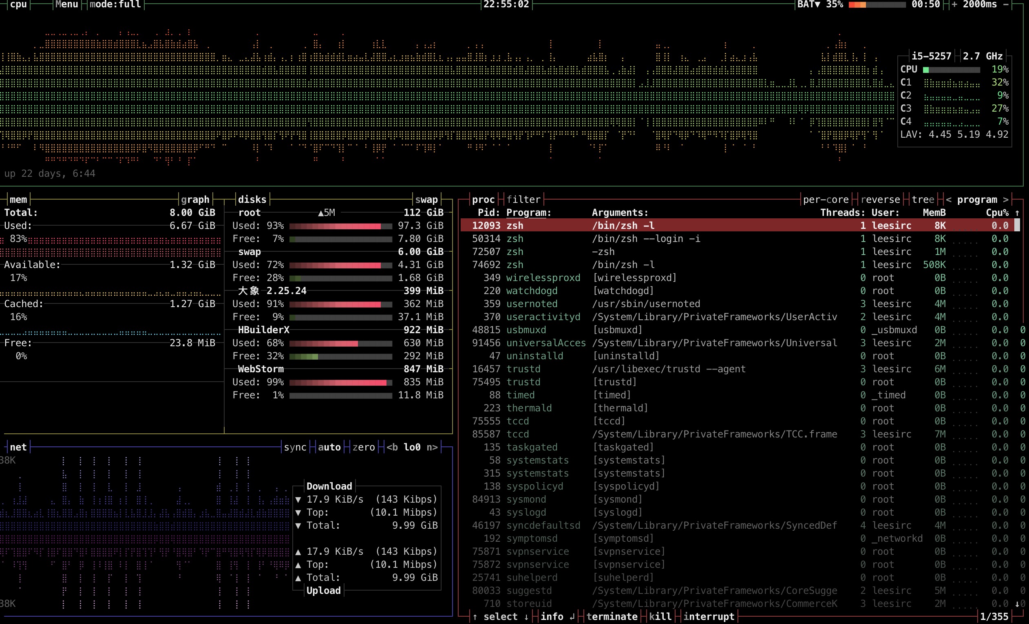1029x624 pixels.
Task: Select previous sort column with left arrow
Action: (949, 200)
